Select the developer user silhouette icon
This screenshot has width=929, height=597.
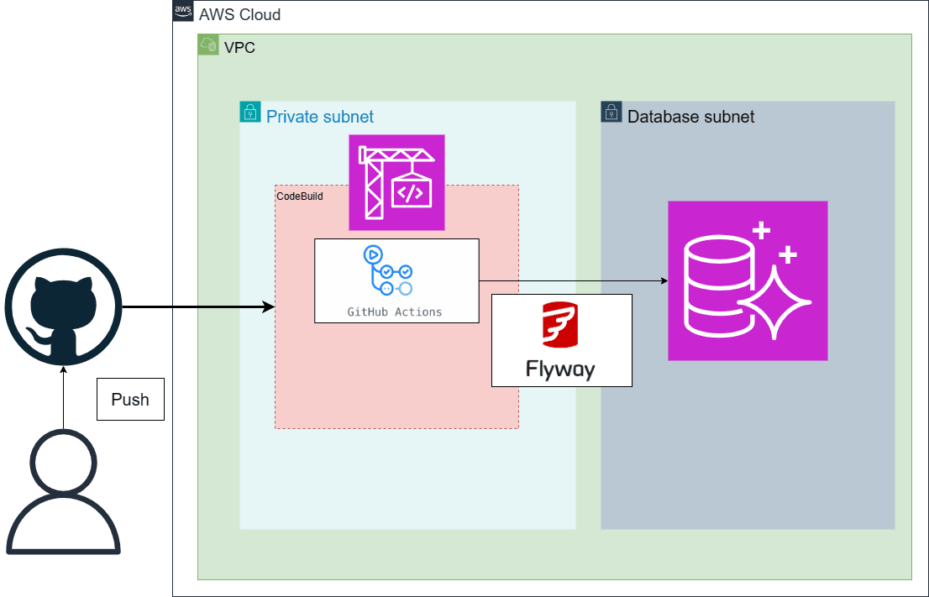tap(63, 492)
